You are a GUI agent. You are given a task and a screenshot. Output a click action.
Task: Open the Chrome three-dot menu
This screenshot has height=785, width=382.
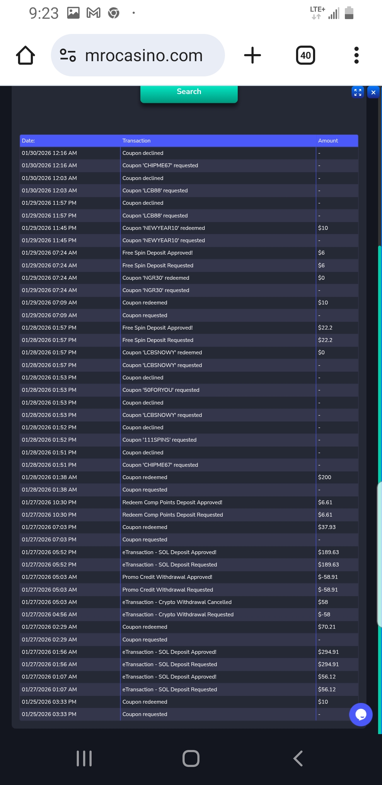(x=356, y=56)
